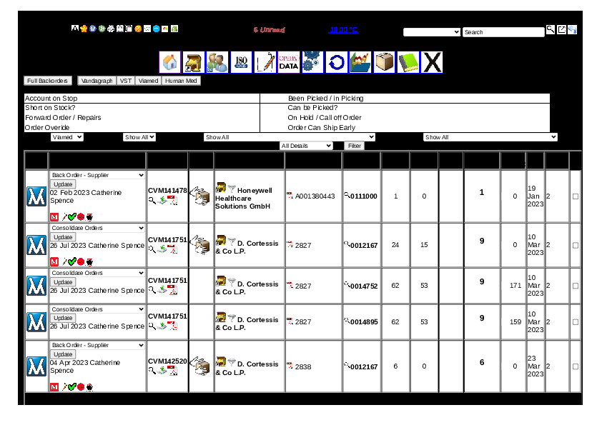The height and width of the screenshot is (425, 602).
Task: Tick the checkbox on the CVM142520 row
Action: coord(576,366)
